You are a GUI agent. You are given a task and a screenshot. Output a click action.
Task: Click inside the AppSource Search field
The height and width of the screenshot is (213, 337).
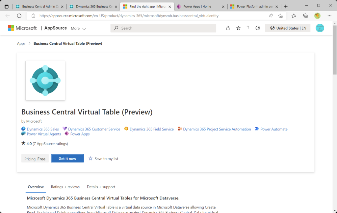tap(163, 28)
